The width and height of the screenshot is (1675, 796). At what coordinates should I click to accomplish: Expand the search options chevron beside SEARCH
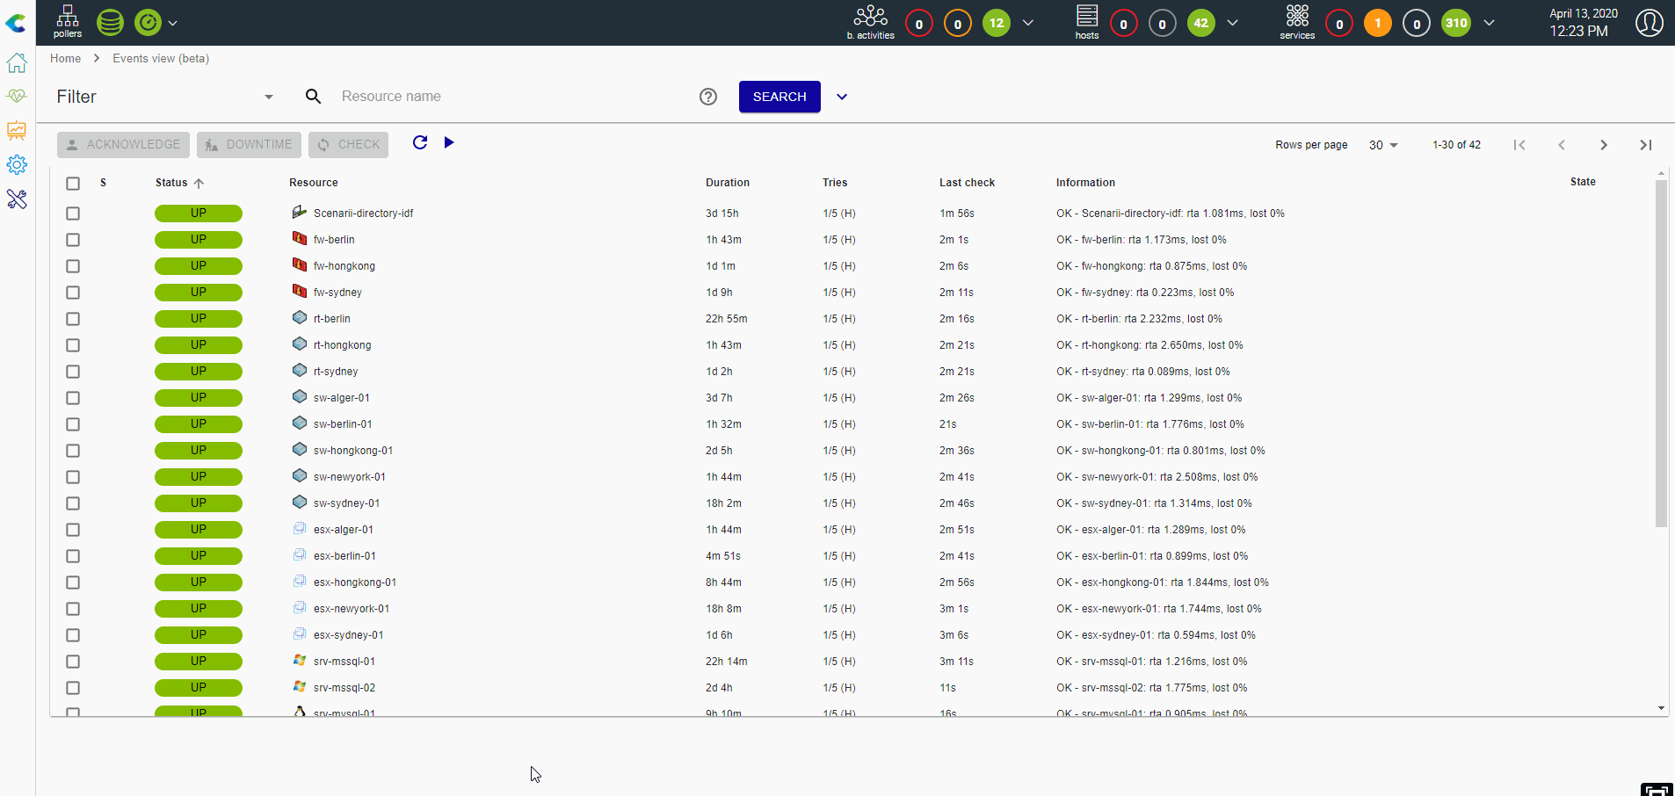click(x=842, y=97)
